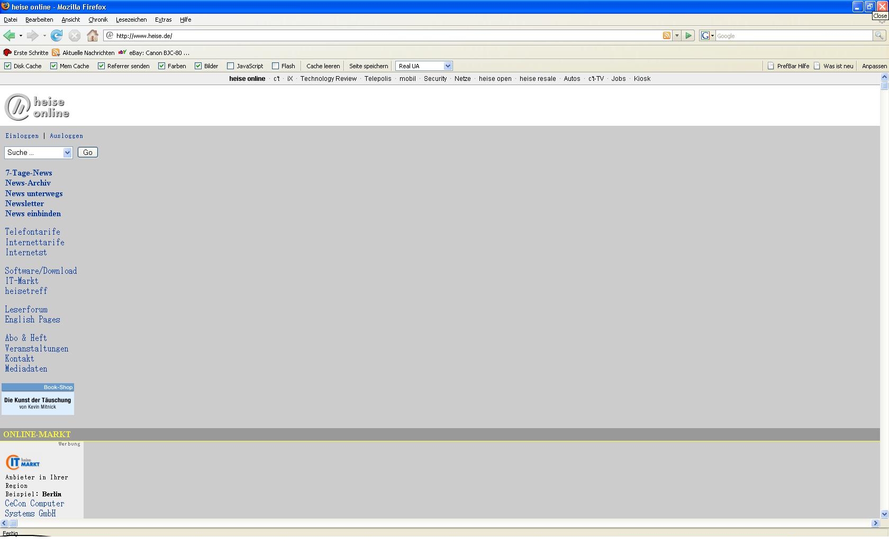
Task: Enable the JavaScript checkbox
Action: tap(231, 66)
